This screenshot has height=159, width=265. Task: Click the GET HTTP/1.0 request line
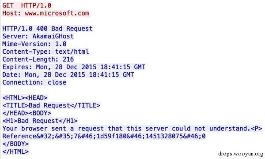point(27,5)
